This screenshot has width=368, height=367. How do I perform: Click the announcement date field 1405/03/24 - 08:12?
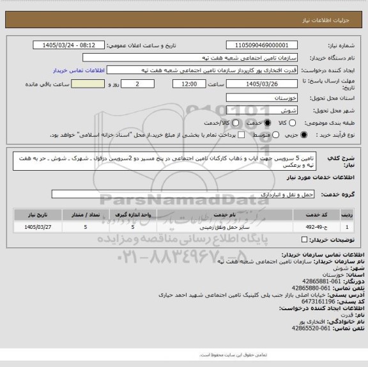[x=69, y=45]
